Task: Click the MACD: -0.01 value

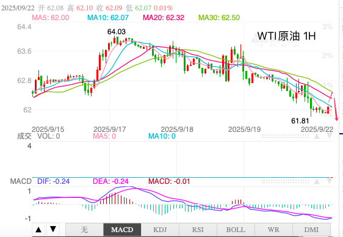Action: click(169, 181)
